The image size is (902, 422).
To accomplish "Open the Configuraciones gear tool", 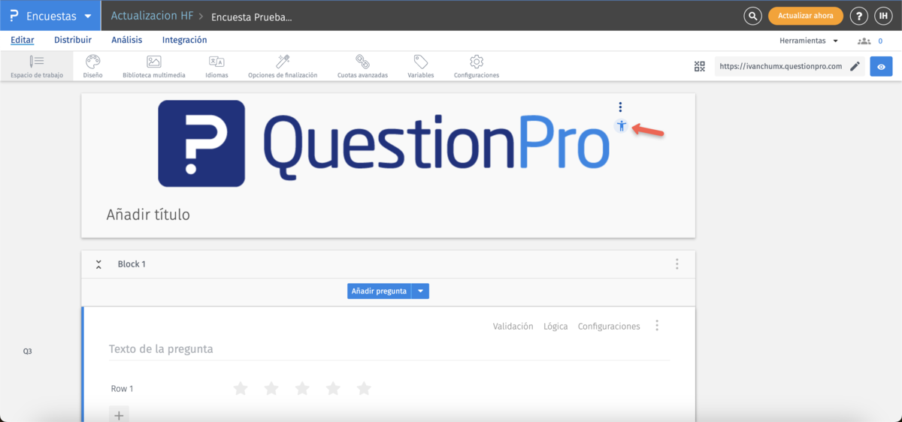I will click(x=477, y=66).
